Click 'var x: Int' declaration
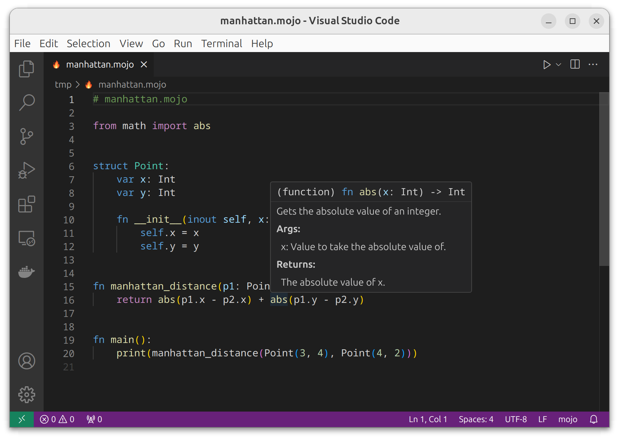619x439 pixels. [146, 179]
